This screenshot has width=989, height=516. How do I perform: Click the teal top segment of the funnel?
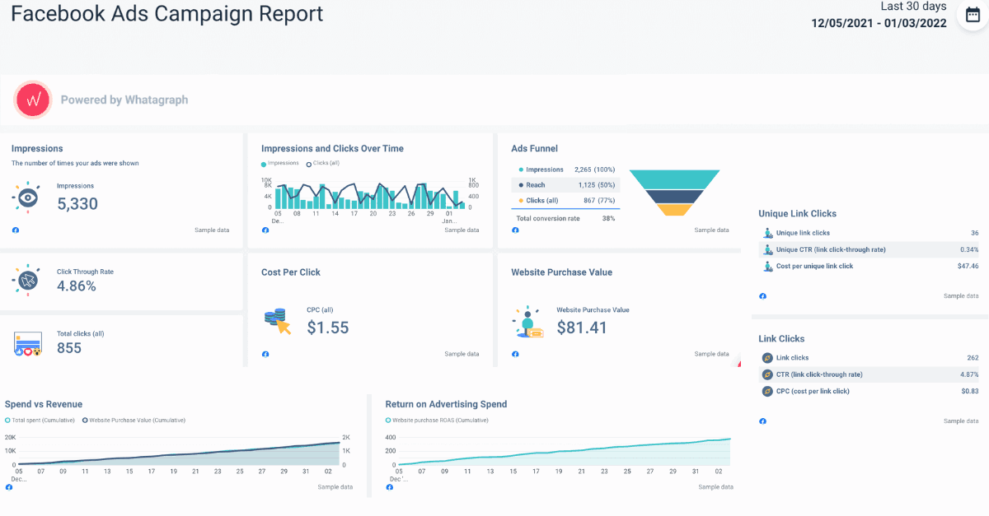(x=674, y=179)
